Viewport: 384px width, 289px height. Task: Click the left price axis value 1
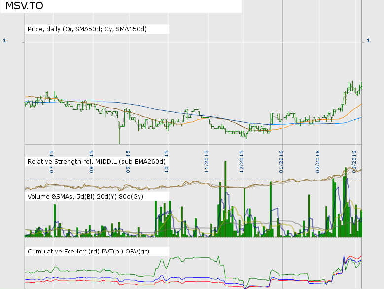point(4,41)
